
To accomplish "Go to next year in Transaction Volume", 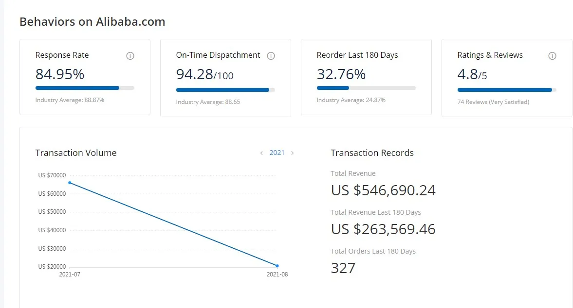I will click(x=293, y=153).
